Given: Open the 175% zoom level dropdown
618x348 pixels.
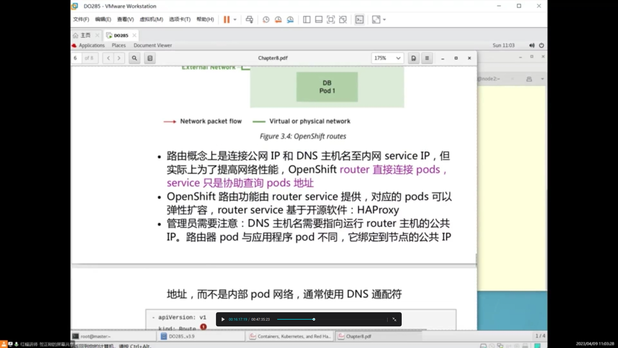Looking at the screenshot, I should [387, 58].
